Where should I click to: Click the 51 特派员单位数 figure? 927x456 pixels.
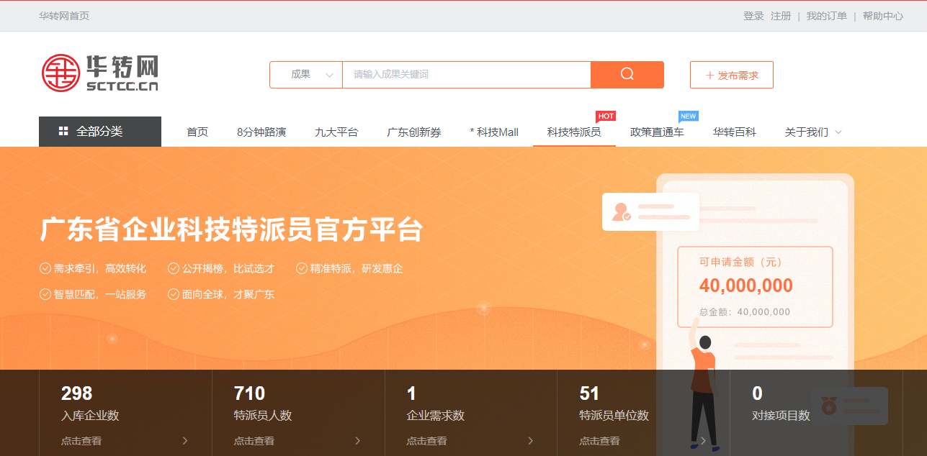tap(589, 393)
